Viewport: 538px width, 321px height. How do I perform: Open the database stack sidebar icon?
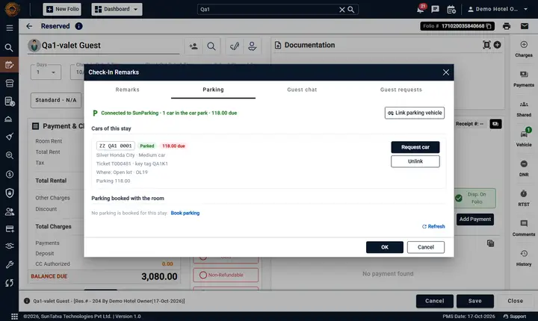(x=10, y=84)
